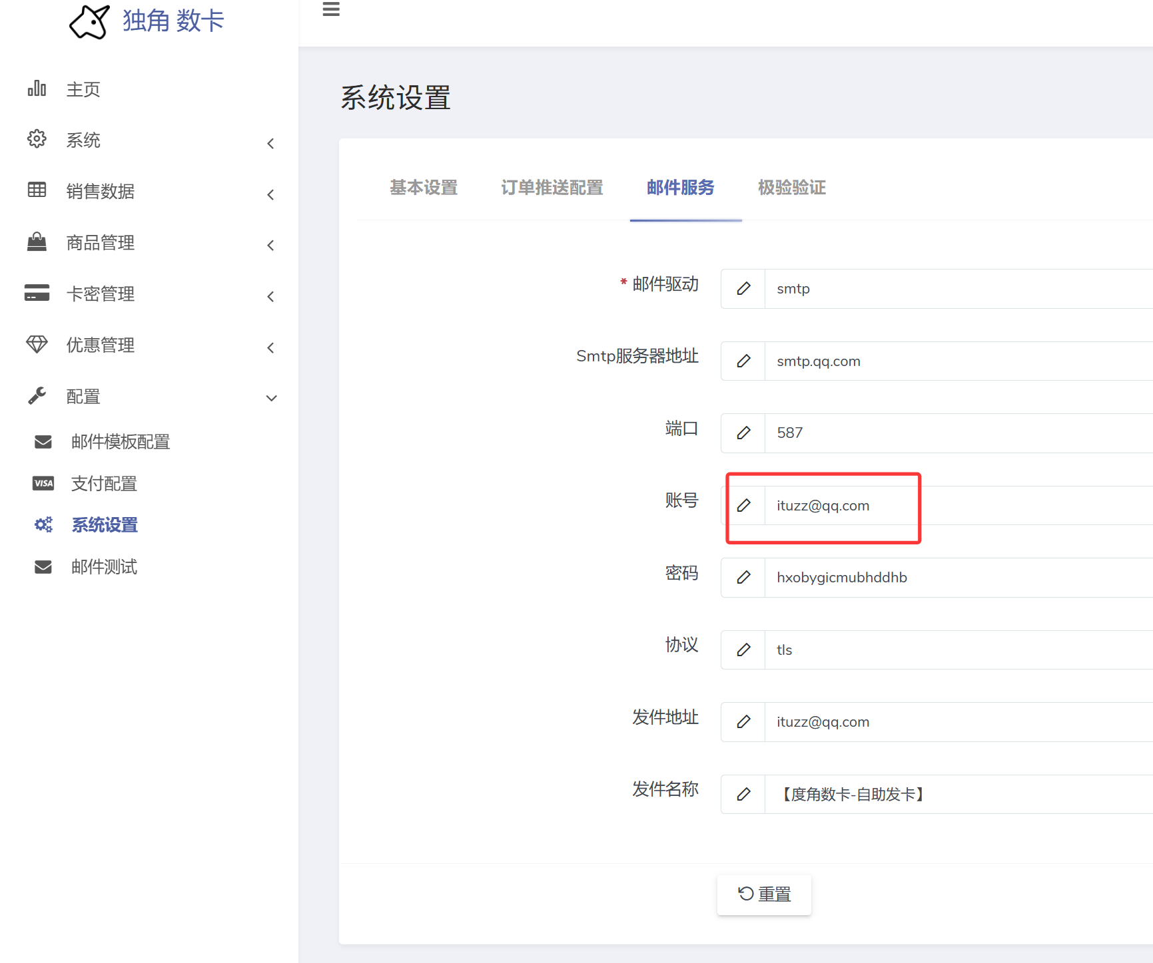This screenshot has width=1153, height=963.
Task: Click the diamond icon beside 优惠管理
Action: click(x=37, y=344)
